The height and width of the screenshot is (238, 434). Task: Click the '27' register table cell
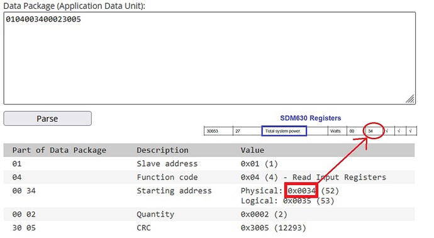tap(247, 131)
